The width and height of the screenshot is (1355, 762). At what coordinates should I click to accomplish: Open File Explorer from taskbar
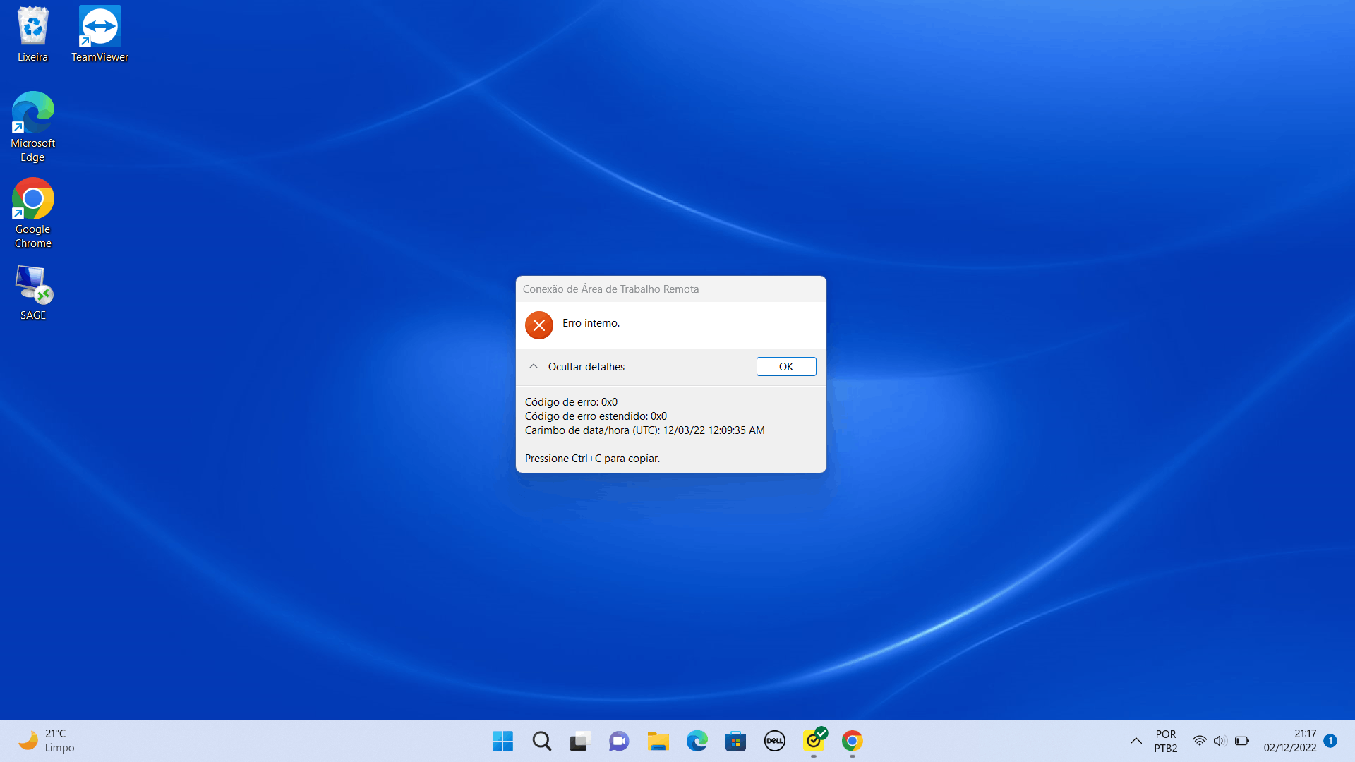click(x=658, y=741)
